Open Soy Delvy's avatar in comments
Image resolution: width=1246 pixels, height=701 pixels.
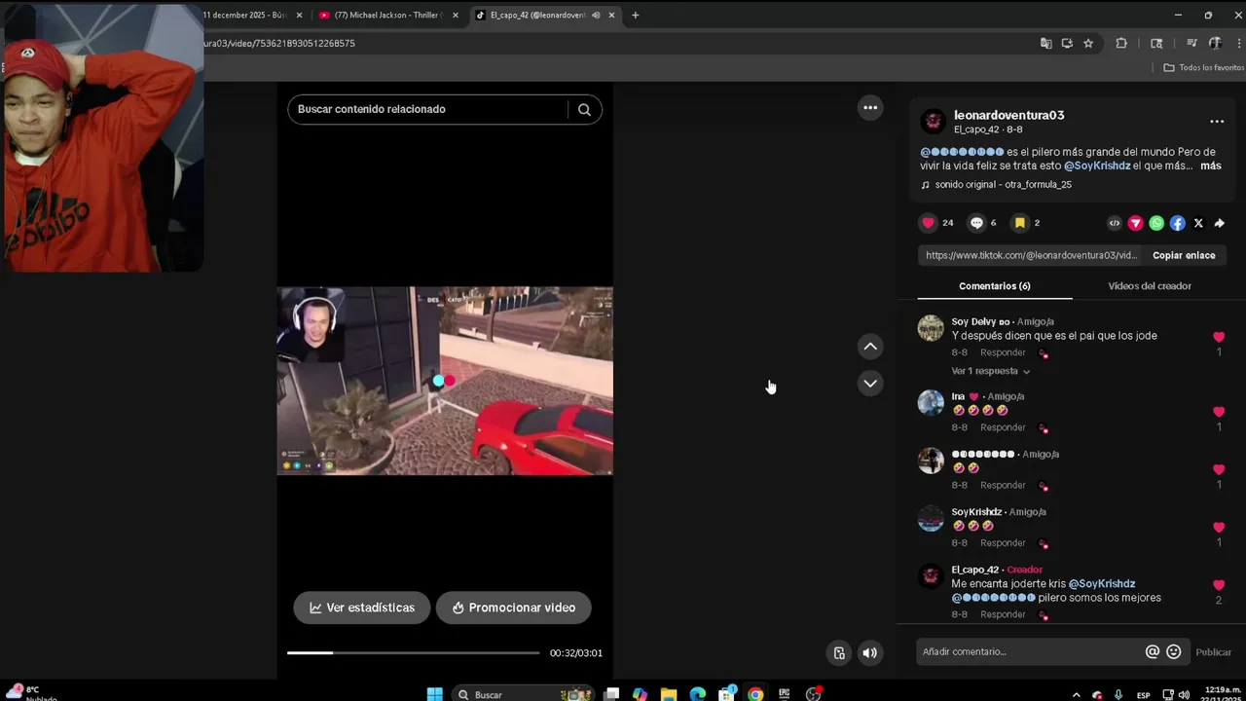pos(932,328)
